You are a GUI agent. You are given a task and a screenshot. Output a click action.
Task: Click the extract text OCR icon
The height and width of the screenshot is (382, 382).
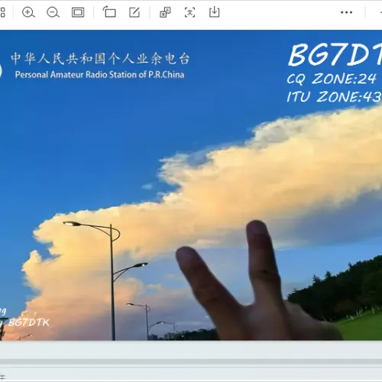(x=189, y=12)
